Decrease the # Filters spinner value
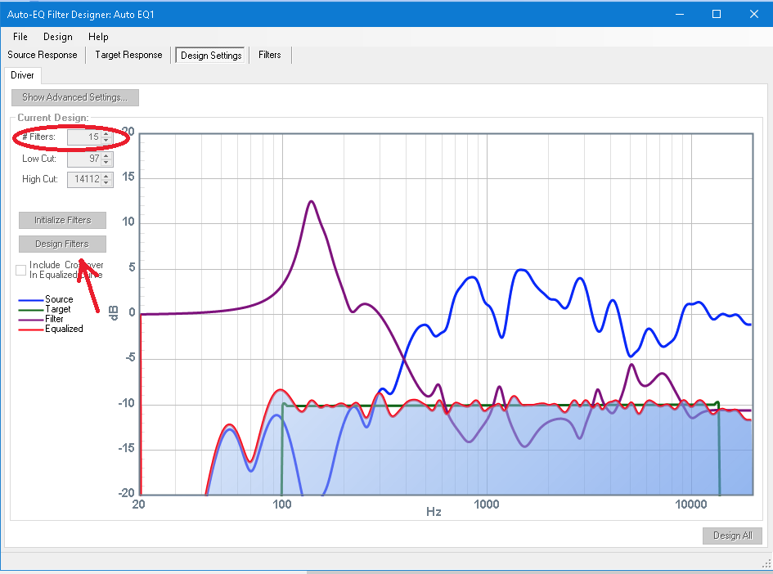 tap(106, 141)
